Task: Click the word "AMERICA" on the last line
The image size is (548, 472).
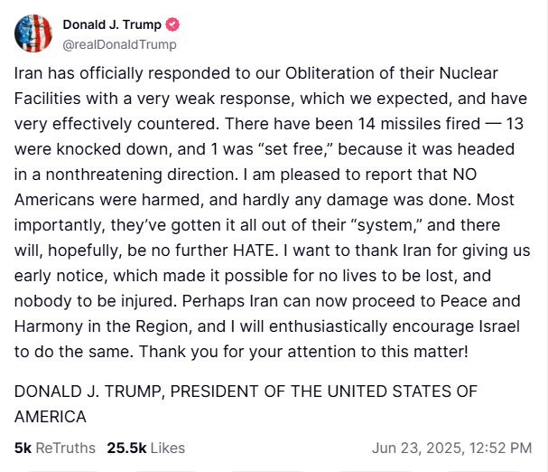Action: [51, 417]
